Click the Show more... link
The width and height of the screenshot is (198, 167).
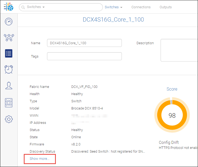click(x=40, y=159)
